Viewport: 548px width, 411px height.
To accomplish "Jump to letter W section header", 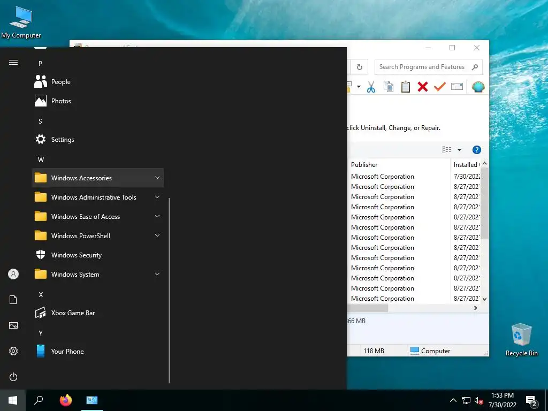I will (x=41, y=159).
